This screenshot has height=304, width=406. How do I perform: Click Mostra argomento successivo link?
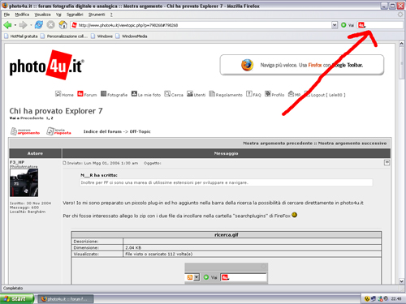coord(352,143)
